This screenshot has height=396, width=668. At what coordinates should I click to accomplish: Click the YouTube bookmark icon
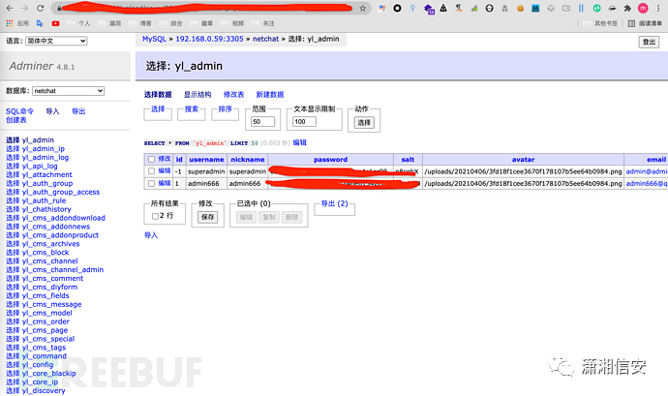click(55, 23)
